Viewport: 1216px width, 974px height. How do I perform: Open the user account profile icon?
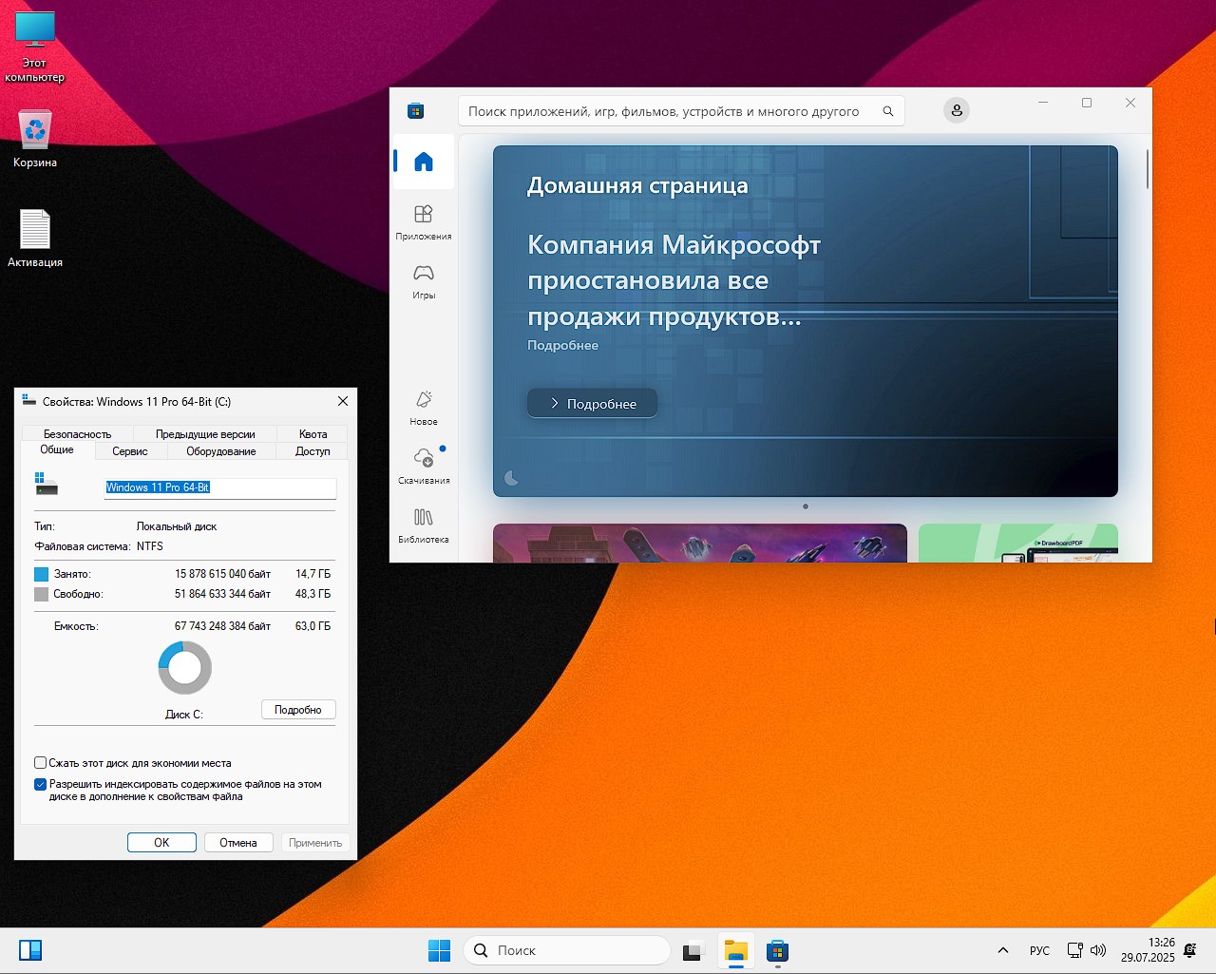(x=957, y=111)
